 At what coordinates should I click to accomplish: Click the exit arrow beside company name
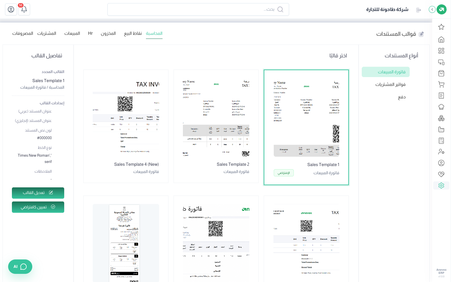coord(419,10)
